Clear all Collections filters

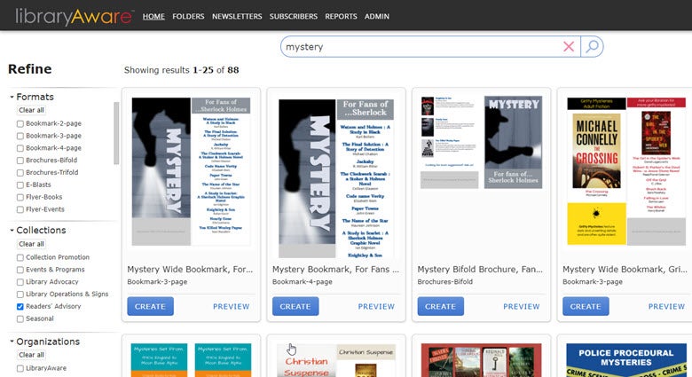tap(31, 244)
